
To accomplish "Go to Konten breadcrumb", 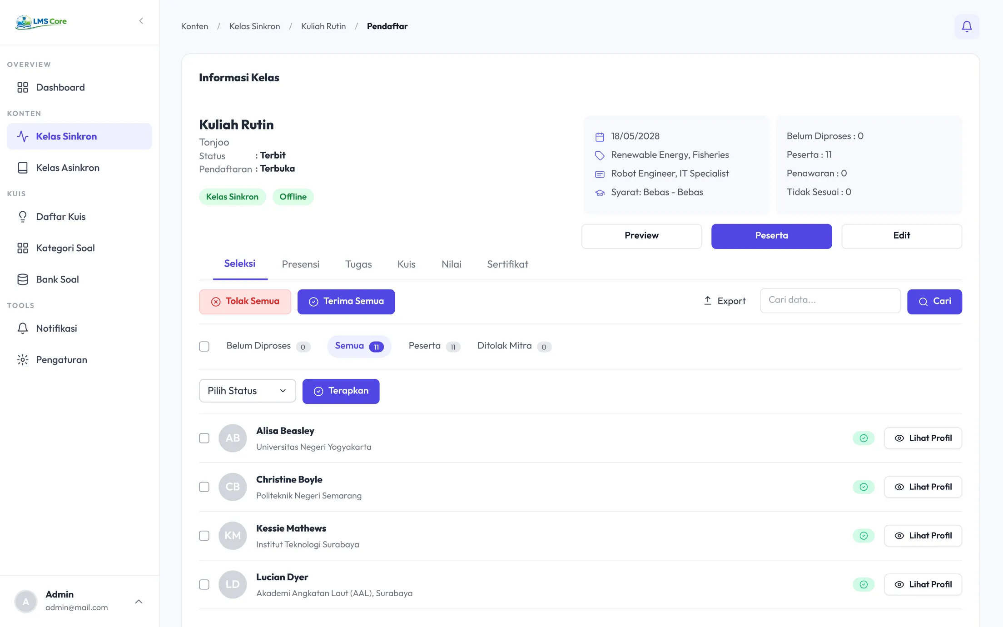I will tap(194, 26).
